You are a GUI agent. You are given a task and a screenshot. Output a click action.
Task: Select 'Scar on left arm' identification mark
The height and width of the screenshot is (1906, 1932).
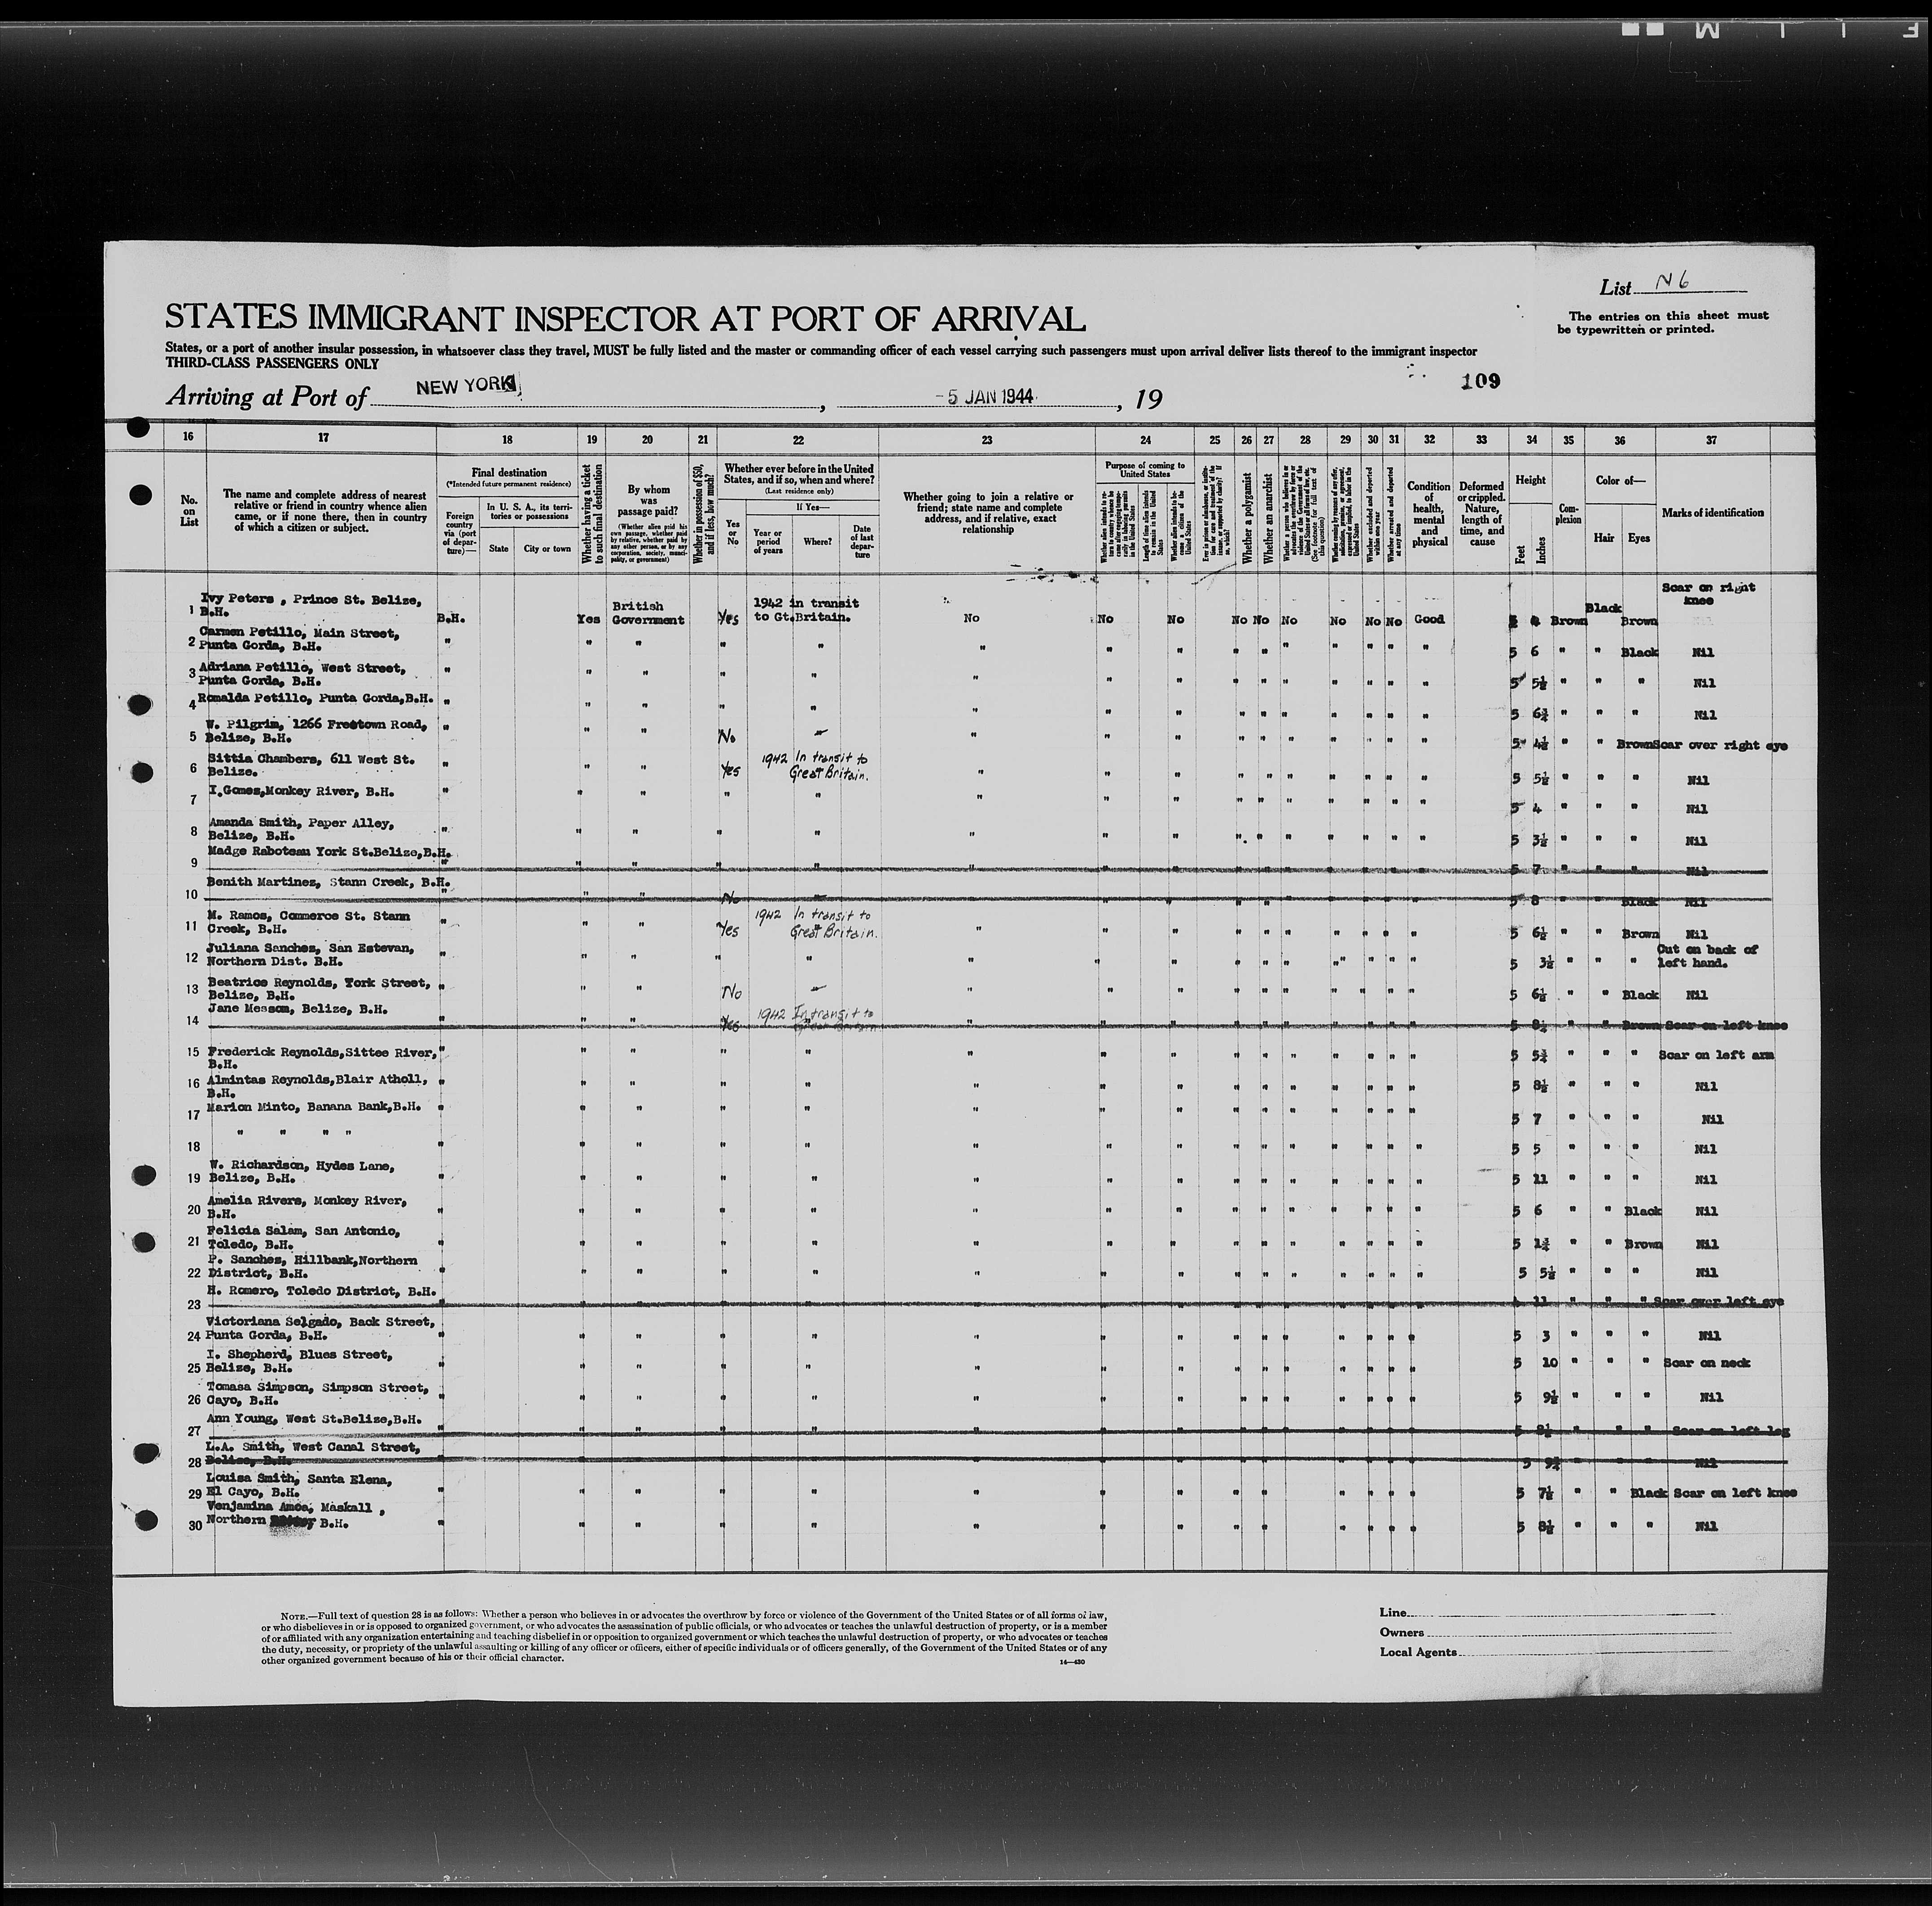(1716, 1055)
